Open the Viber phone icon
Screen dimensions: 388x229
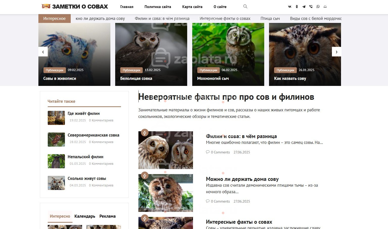pyautogui.click(x=311, y=7)
